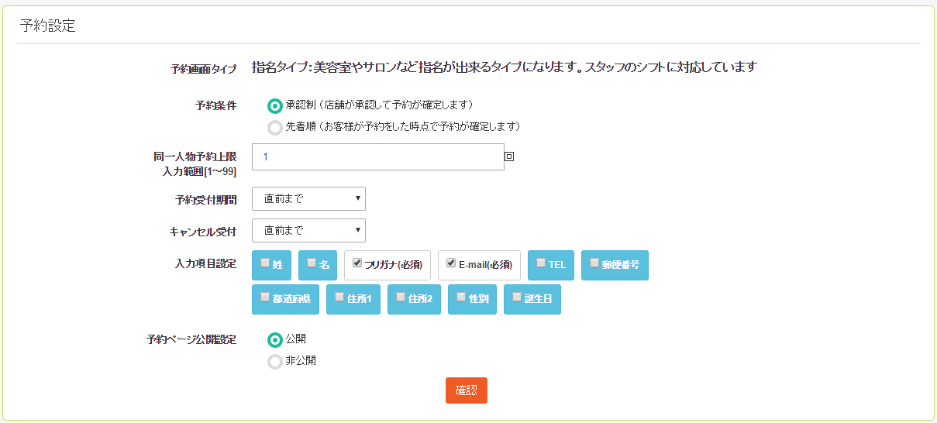The height and width of the screenshot is (423, 937).
Task: Select the 承認制 radio option
Action: tap(274, 106)
